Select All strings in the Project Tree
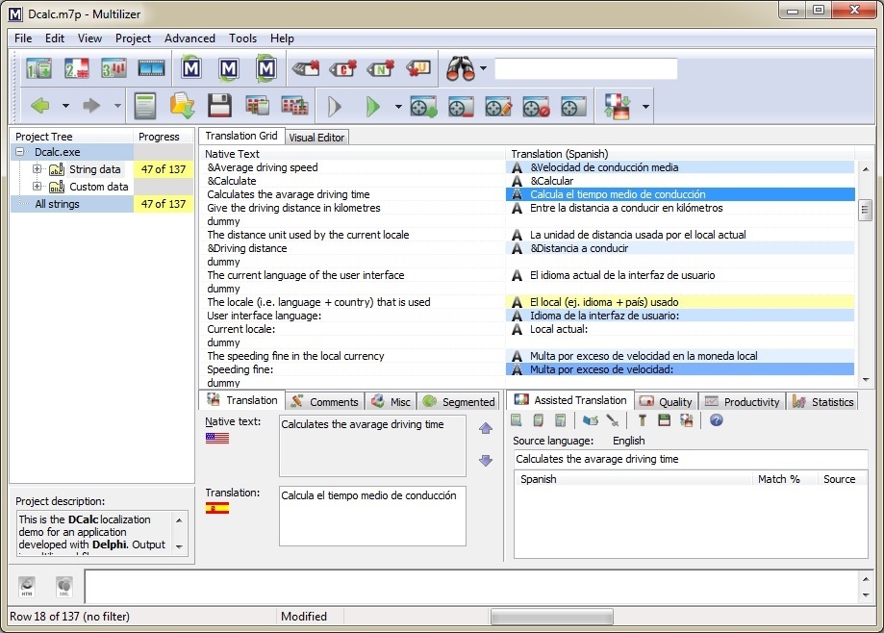This screenshot has width=884, height=633. (57, 204)
